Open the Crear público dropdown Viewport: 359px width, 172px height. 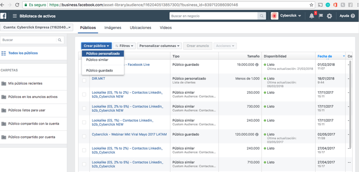tap(97, 46)
